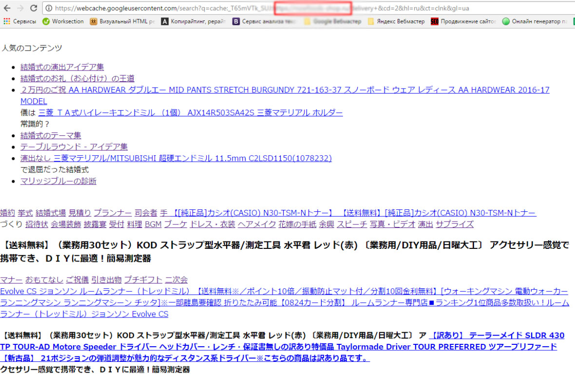This screenshot has width=575, height=376.
Task: Open the マリッジブルーの診断 link
Action: pos(58,181)
